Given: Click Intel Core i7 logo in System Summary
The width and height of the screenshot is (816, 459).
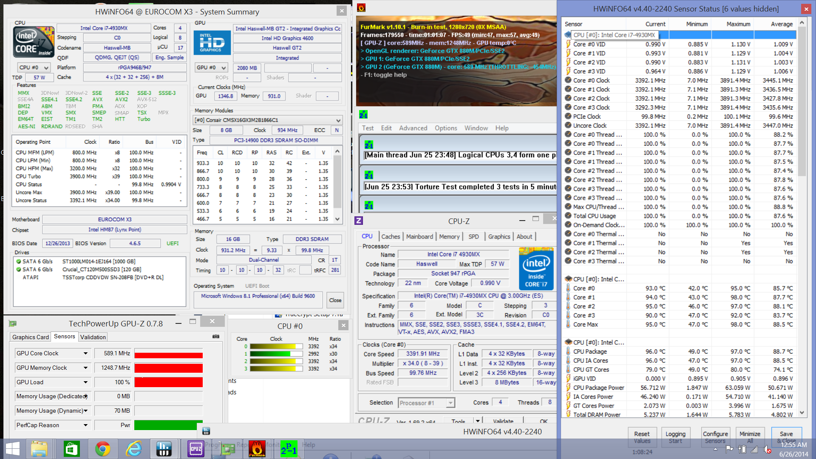Looking at the screenshot, I should click(34, 41).
